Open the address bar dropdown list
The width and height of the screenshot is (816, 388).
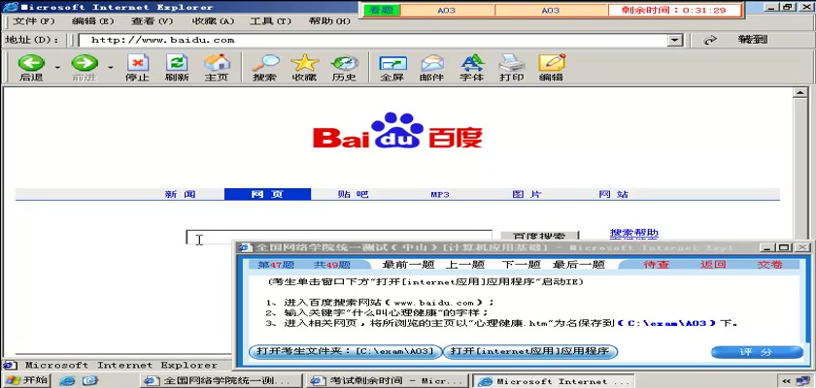[675, 40]
